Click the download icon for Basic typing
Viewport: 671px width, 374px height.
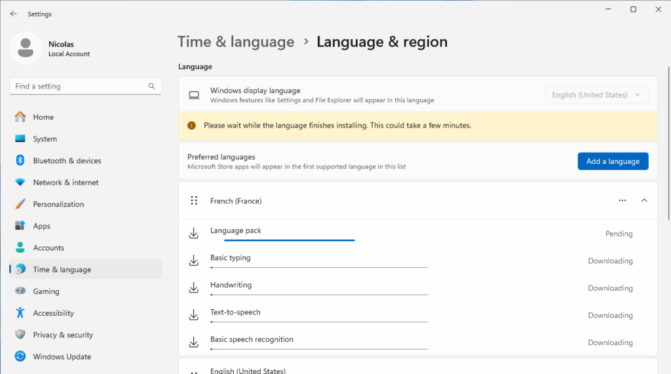tap(194, 260)
